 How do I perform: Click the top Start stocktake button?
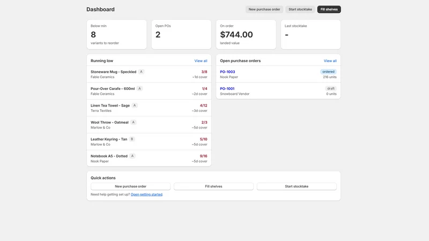tap(300, 9)
